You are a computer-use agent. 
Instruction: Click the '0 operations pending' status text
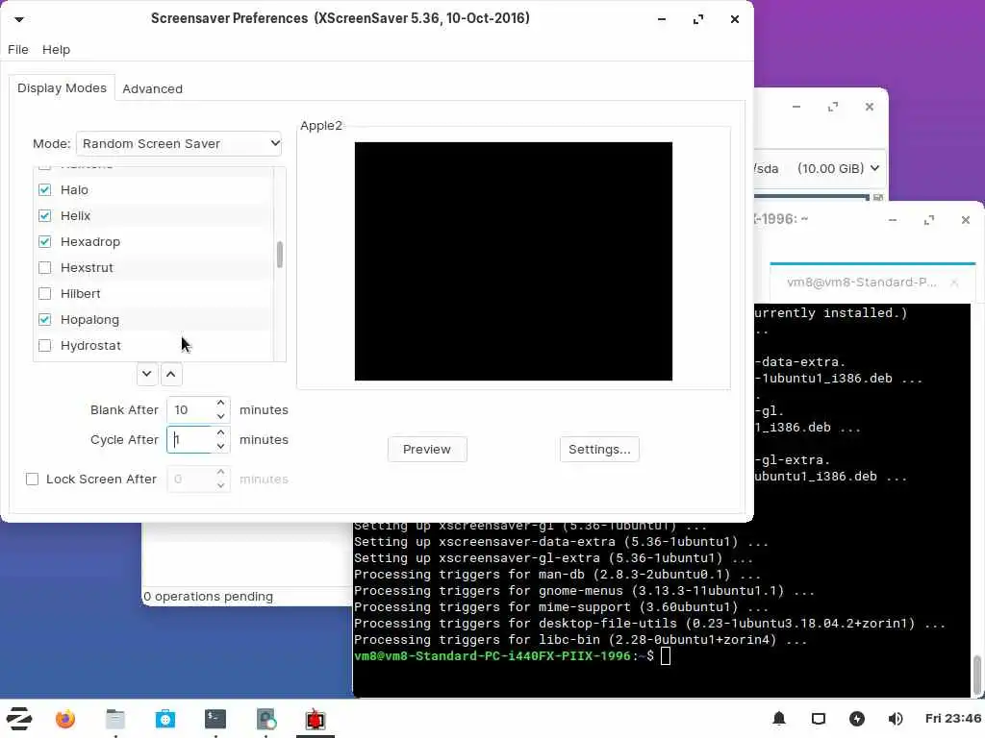pos(208,596)
